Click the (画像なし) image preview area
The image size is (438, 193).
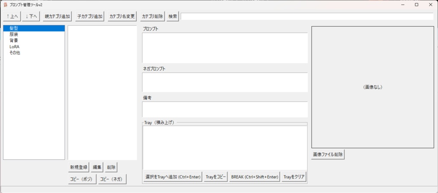(x=373, y=87)
